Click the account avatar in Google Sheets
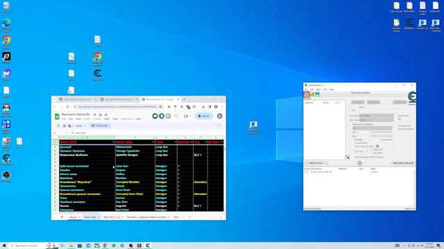The height and width of the screenshot is (249, 444). [x=219, y=116]
